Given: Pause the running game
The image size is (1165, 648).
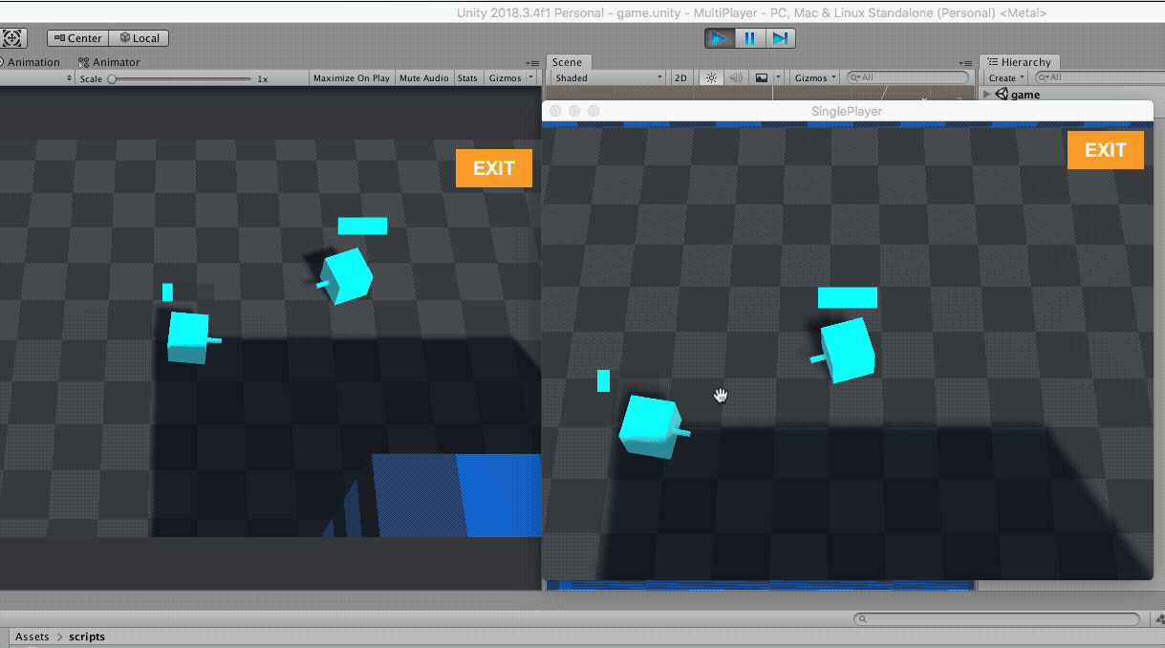Looking at the screenshot, I should [x=750, y=38].
